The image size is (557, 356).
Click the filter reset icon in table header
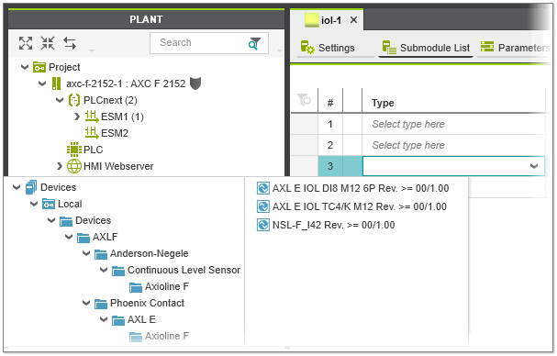[304, 100]
